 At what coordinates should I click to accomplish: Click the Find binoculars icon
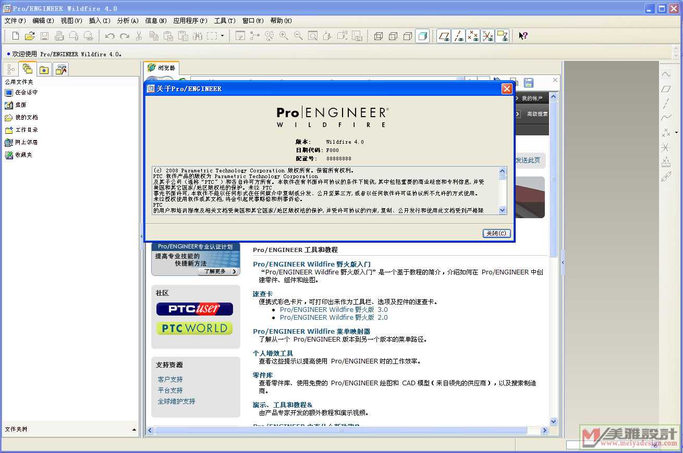[198, 36]
